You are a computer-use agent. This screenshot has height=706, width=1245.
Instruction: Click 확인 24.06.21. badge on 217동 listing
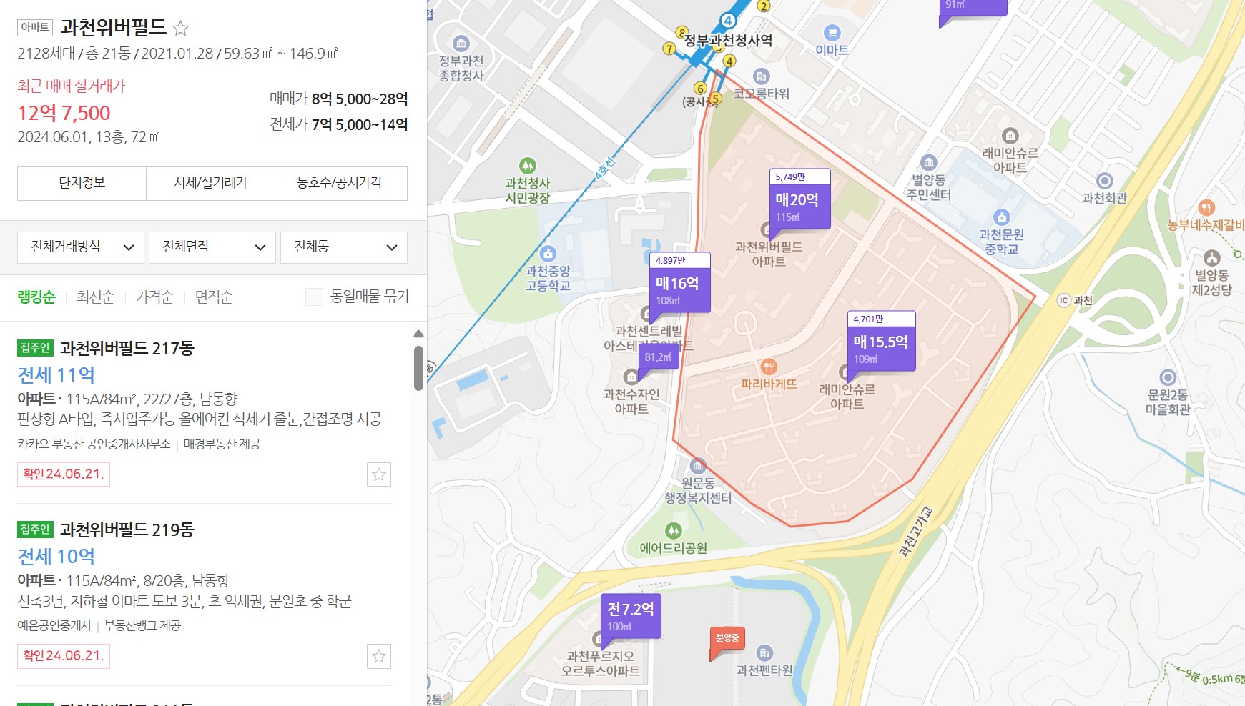click(64, 474)
